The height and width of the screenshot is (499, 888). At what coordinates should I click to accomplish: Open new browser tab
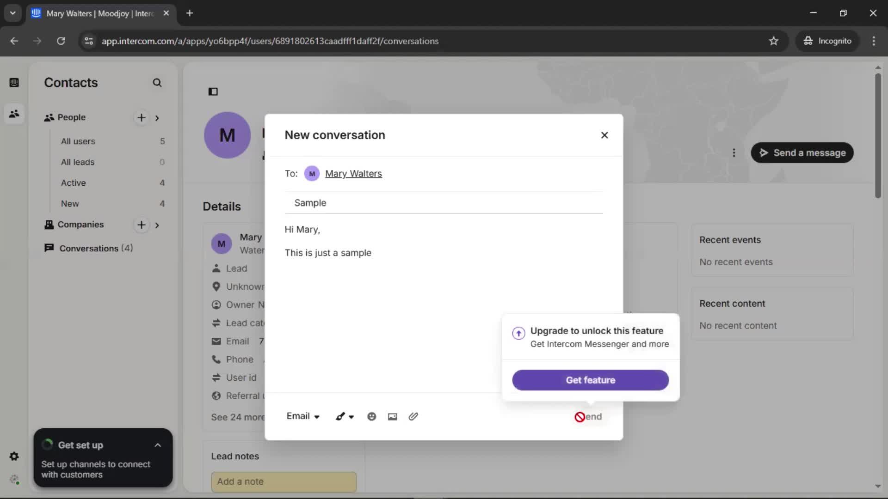pos(190,13)
